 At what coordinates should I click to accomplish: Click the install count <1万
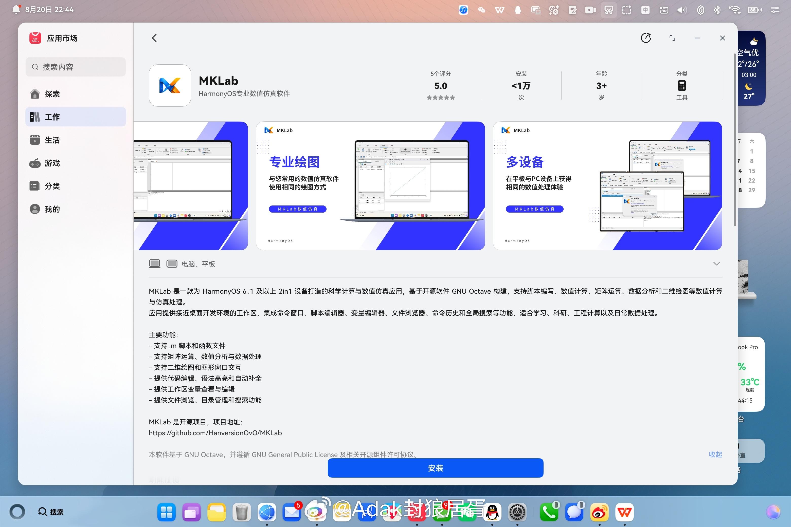[x=521, y=86]
